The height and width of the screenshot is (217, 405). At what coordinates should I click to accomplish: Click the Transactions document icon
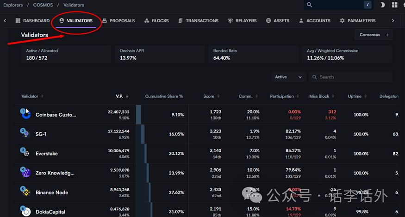tap(181, 21)
